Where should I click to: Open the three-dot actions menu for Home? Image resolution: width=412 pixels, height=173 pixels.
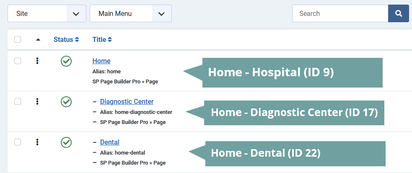tap(37, 61)
